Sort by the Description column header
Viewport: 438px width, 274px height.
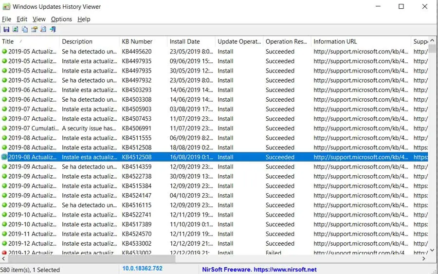[x=90, y=42]
